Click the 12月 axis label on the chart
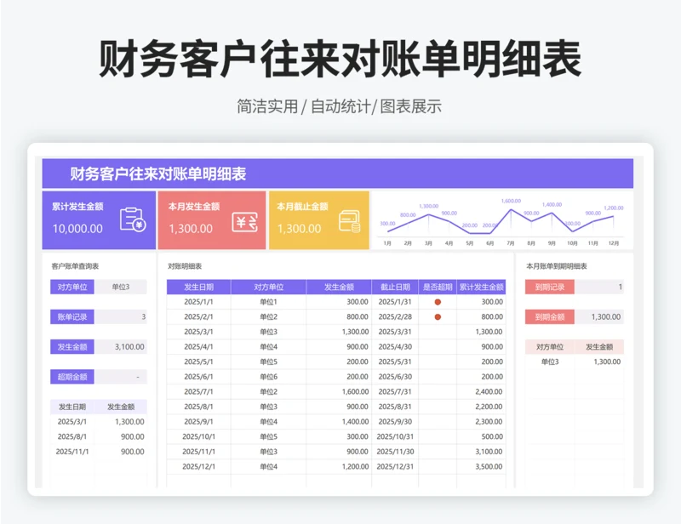681x524 pixels. tap(613, 243)
